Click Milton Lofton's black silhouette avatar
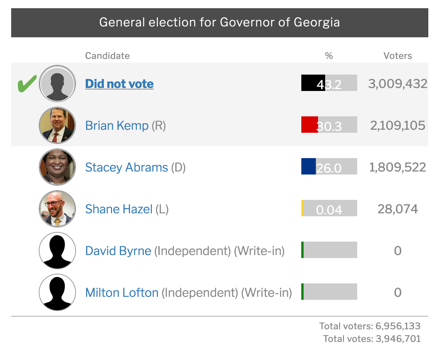Viewport: 438px width, 355px height. pyautogui.click(x=57, y=292)
